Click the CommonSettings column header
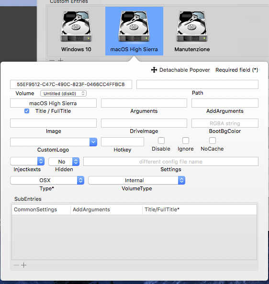269x284 pixels. [x=41, y=209]
